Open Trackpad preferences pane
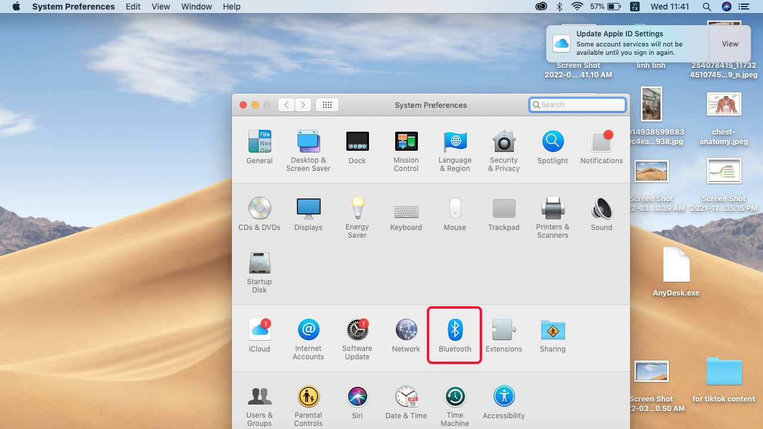The image size is (763, 429). [504, 214]
